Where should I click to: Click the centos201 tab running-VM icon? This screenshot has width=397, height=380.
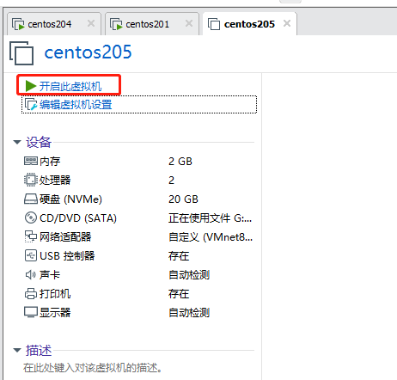(116, 24)
